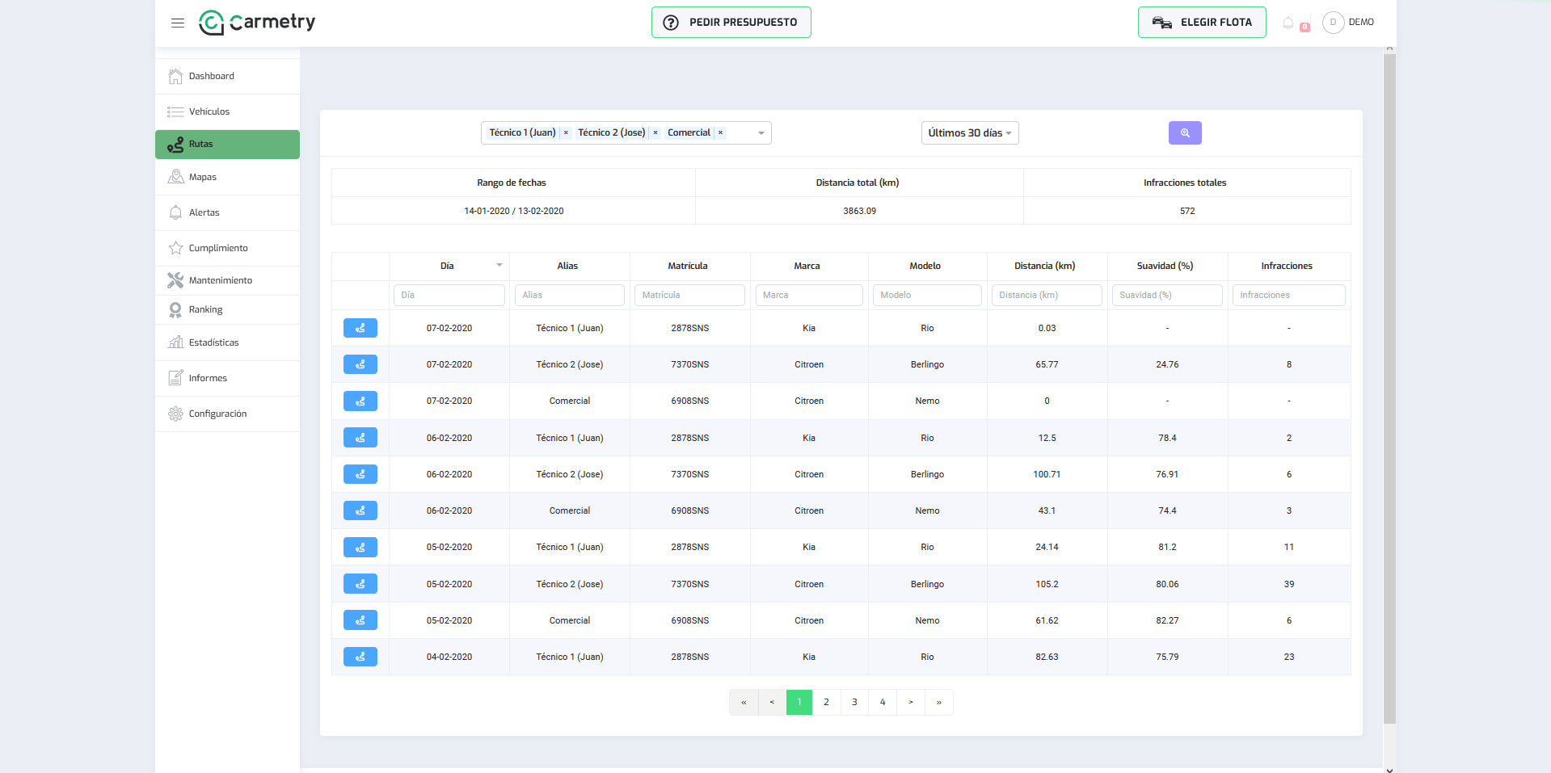Viewport: 1551px width, 773px height.
Task: Click the page vertical scrollbar
Action: 1389,388
